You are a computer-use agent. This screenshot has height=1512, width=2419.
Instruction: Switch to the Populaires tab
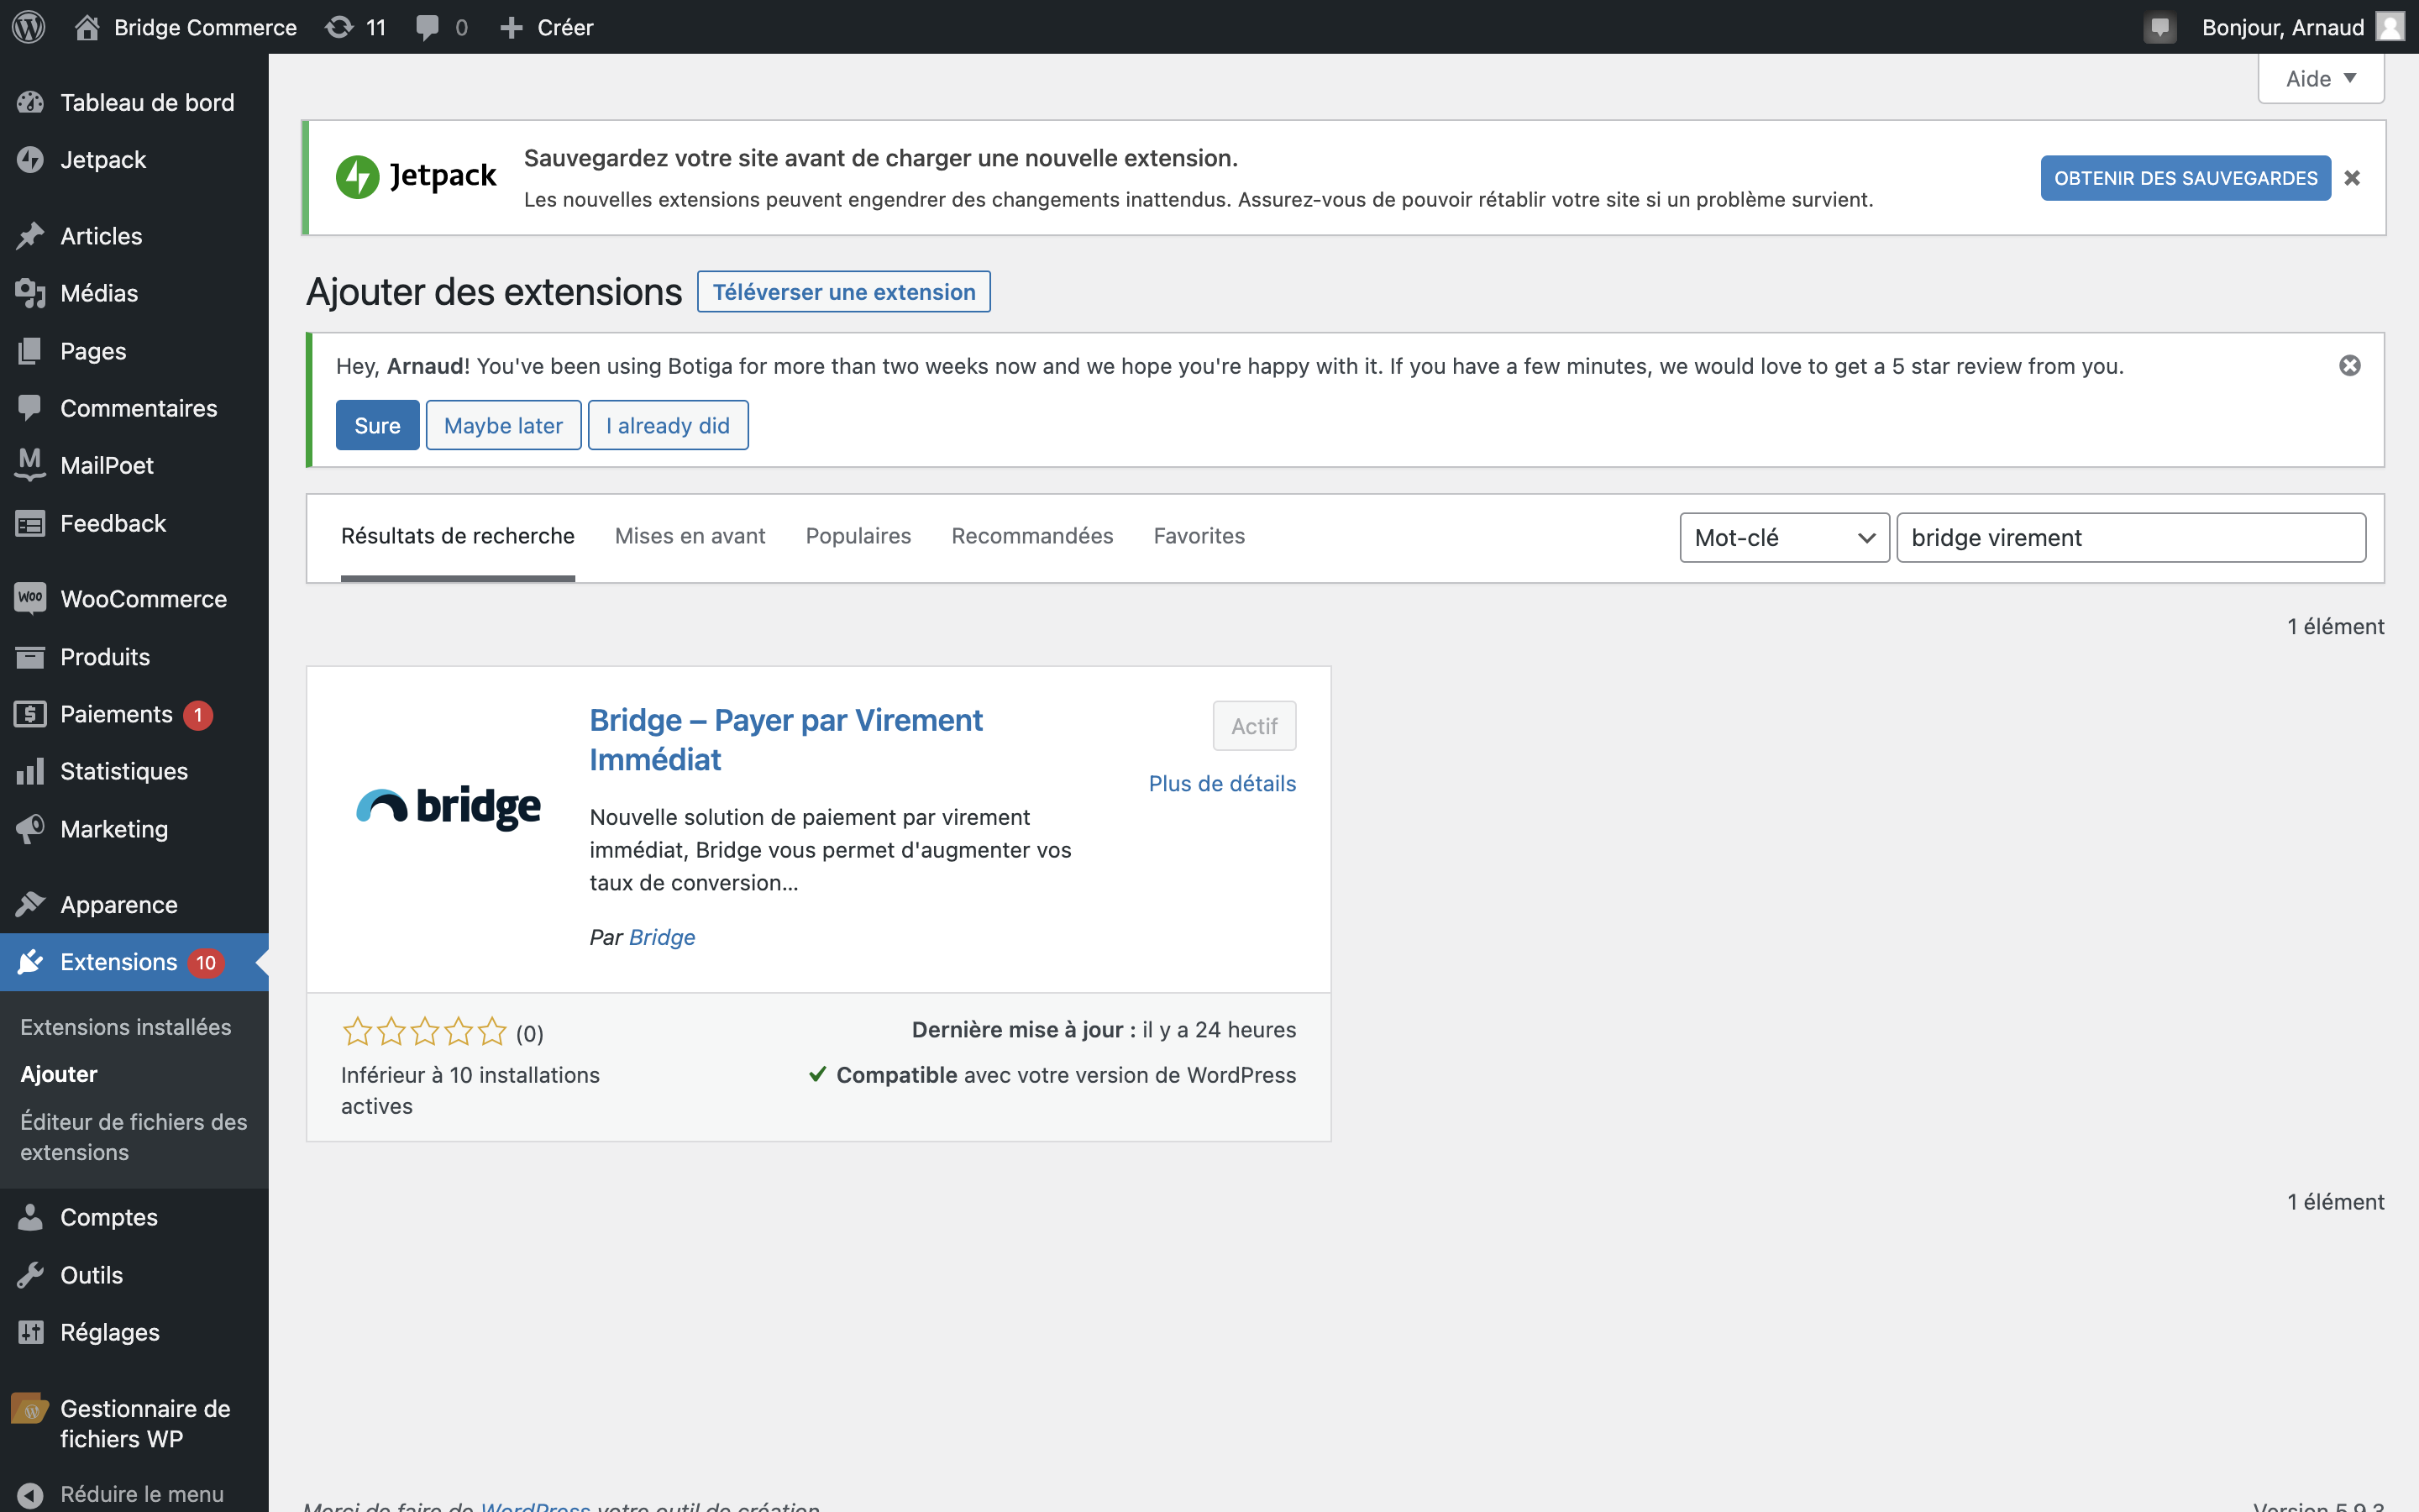[858, 536]
